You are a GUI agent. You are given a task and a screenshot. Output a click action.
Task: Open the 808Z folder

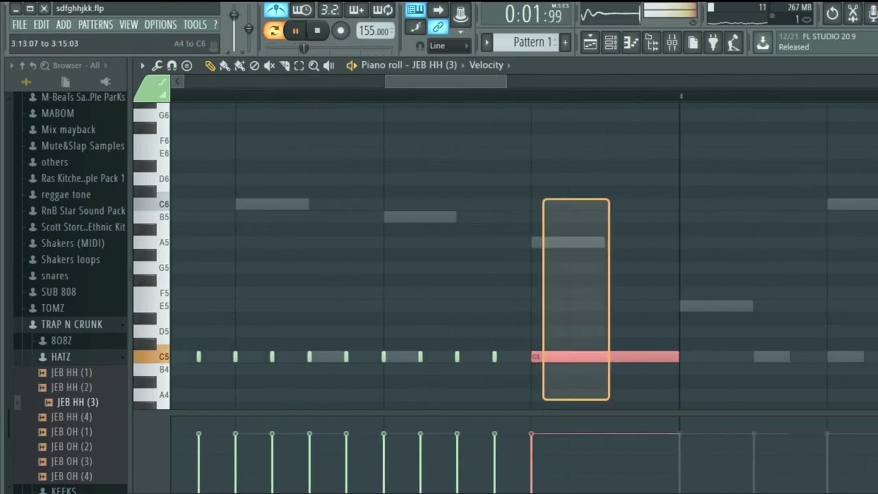click(x=61, y=341)
